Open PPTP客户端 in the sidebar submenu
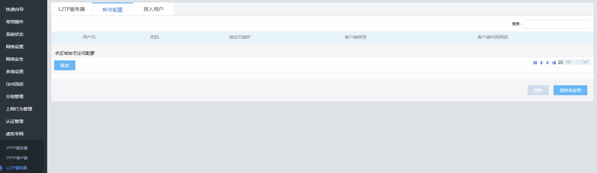Screen dimensions: 597x173 pos(17,158)
